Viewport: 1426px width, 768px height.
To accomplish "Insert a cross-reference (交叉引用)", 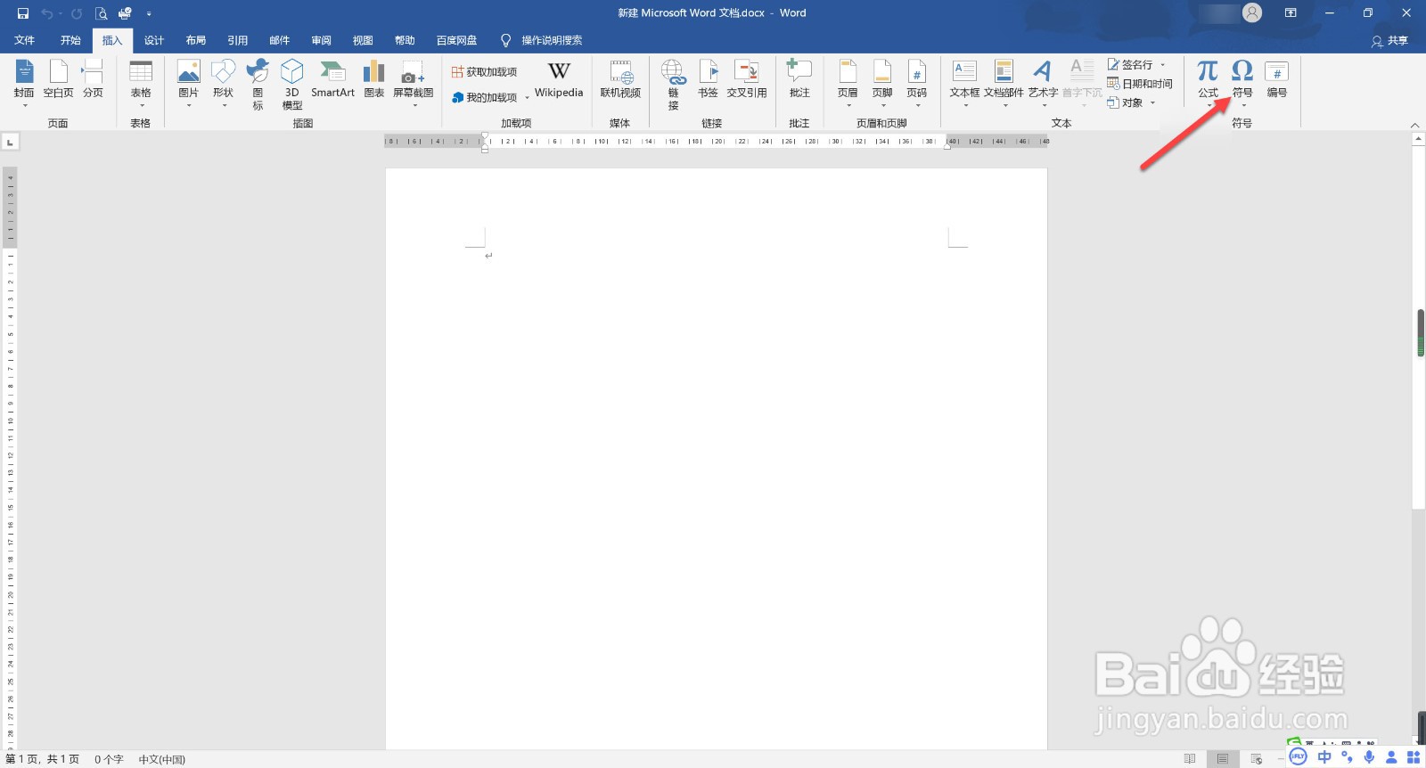I will [x=747, y=80].
